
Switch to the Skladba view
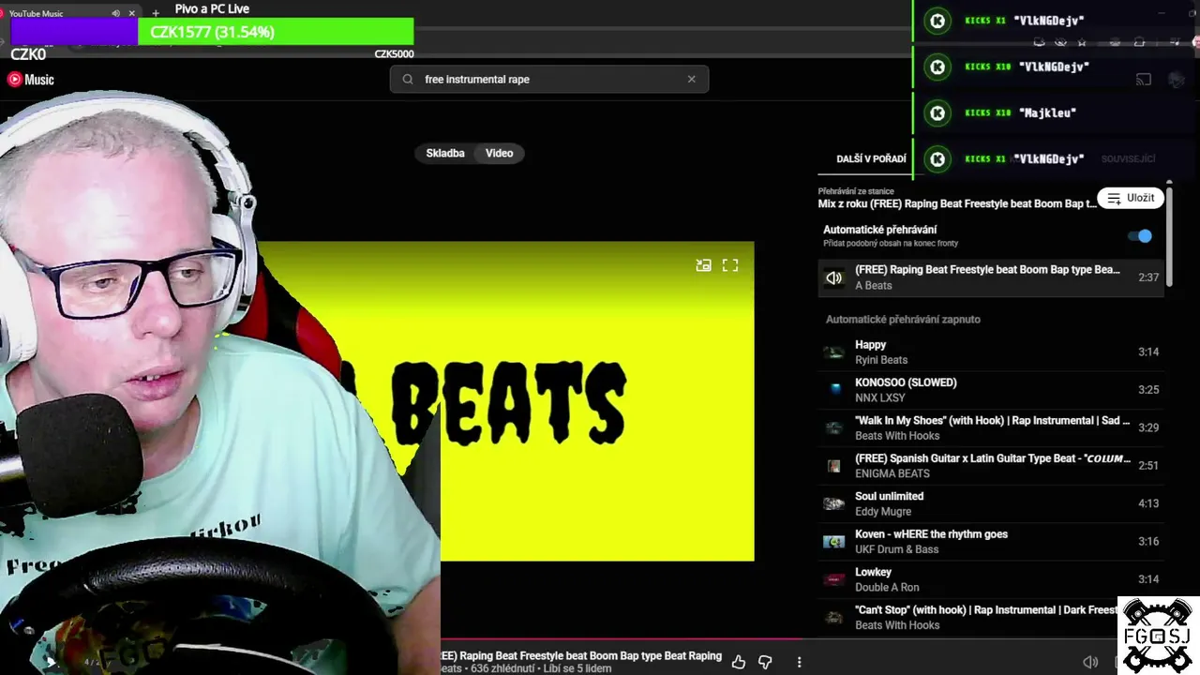click(445, 153)
